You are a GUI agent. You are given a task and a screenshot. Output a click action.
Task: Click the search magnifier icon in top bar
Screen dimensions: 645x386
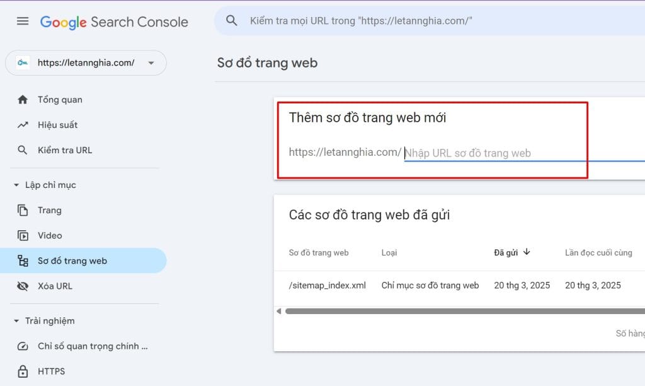point(232,21)
